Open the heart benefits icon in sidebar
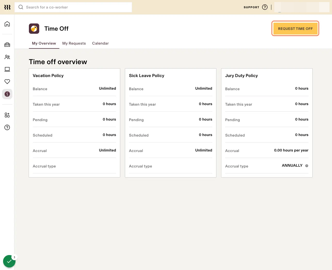332x270 pixels. pos(7,82)
